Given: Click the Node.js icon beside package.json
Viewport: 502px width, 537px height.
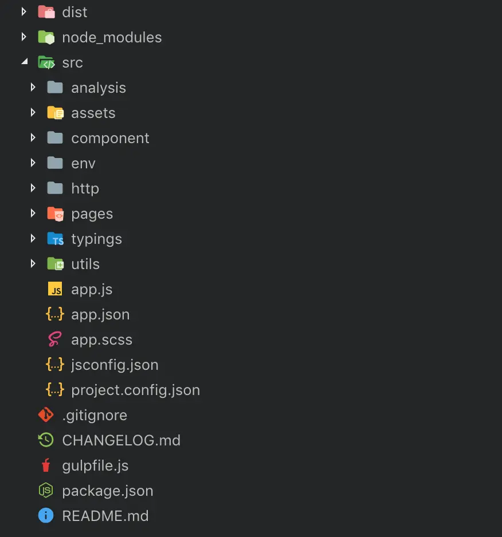Looking at the screenshot, I should point(46,491).
